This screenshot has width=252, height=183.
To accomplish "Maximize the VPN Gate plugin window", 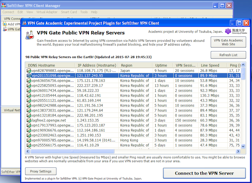I will pos(239,23).
